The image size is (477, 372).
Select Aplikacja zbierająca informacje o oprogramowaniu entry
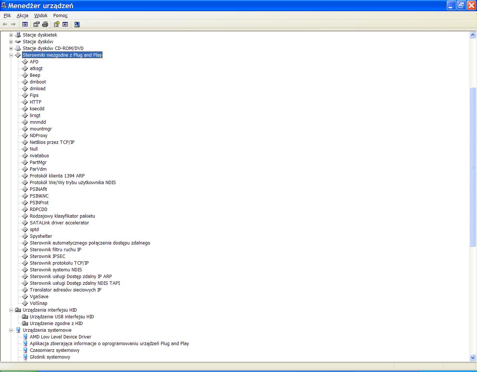pos(109,344)
